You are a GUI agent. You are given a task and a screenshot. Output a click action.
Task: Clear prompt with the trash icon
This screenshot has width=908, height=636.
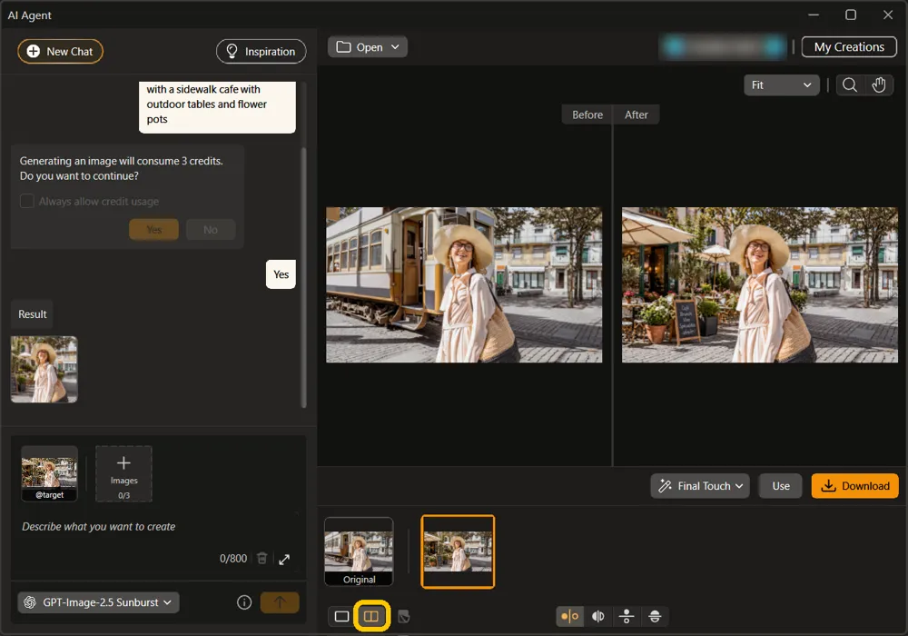pos(262,559)
